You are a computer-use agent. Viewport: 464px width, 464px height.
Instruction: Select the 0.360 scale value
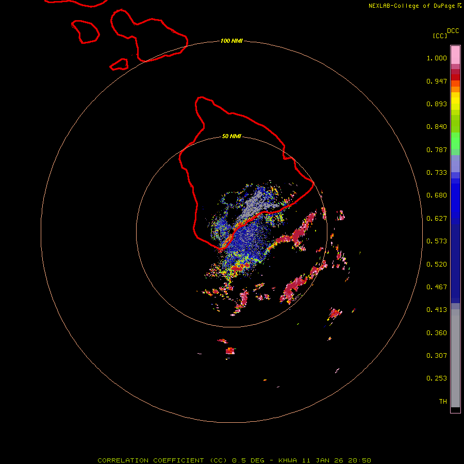click(437, 333)
